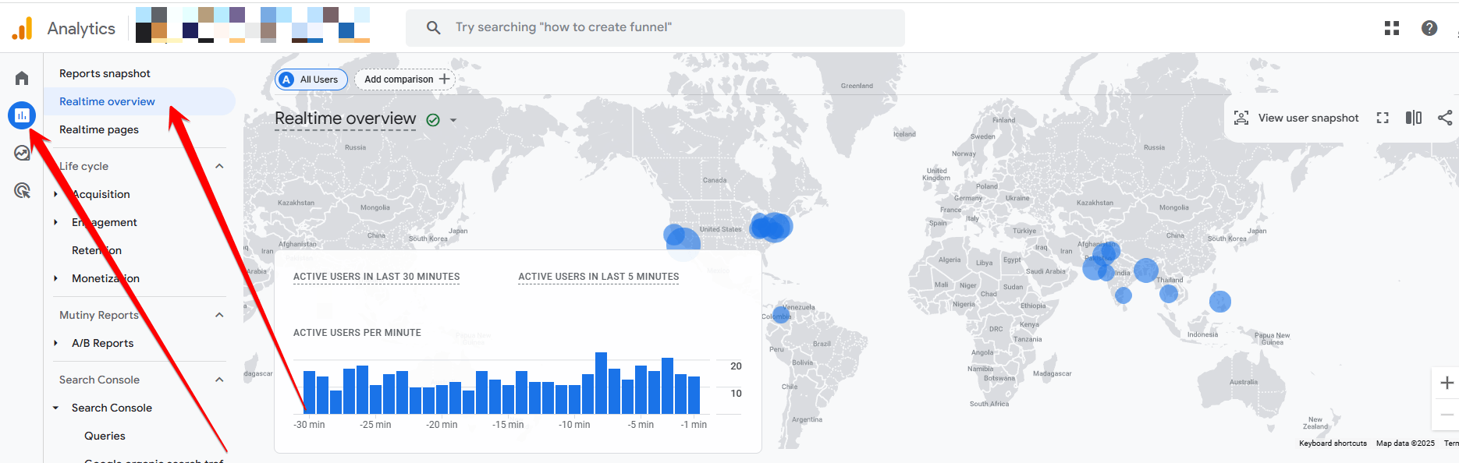The width and height of the screenshot is (1459, 463).
Task: Click the Realtime overview title
Action: click(345, 118)
